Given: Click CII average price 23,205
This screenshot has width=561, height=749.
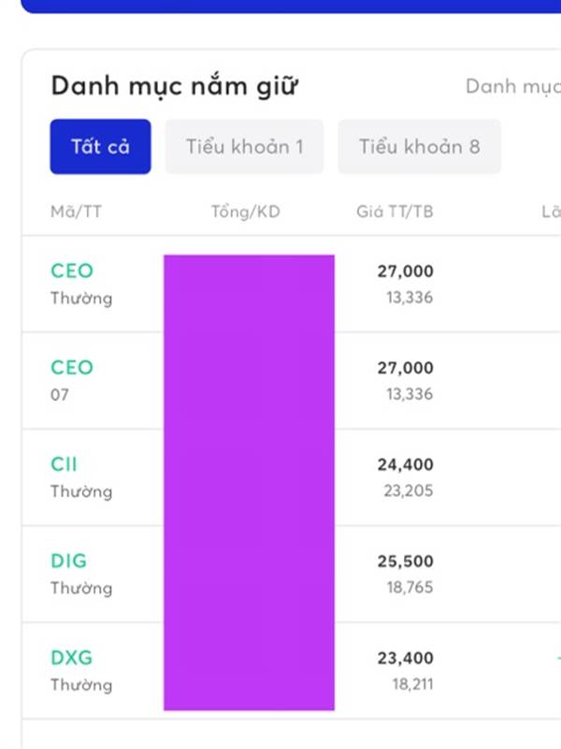Looking at the screenshot, I should [x=410, y=491].
